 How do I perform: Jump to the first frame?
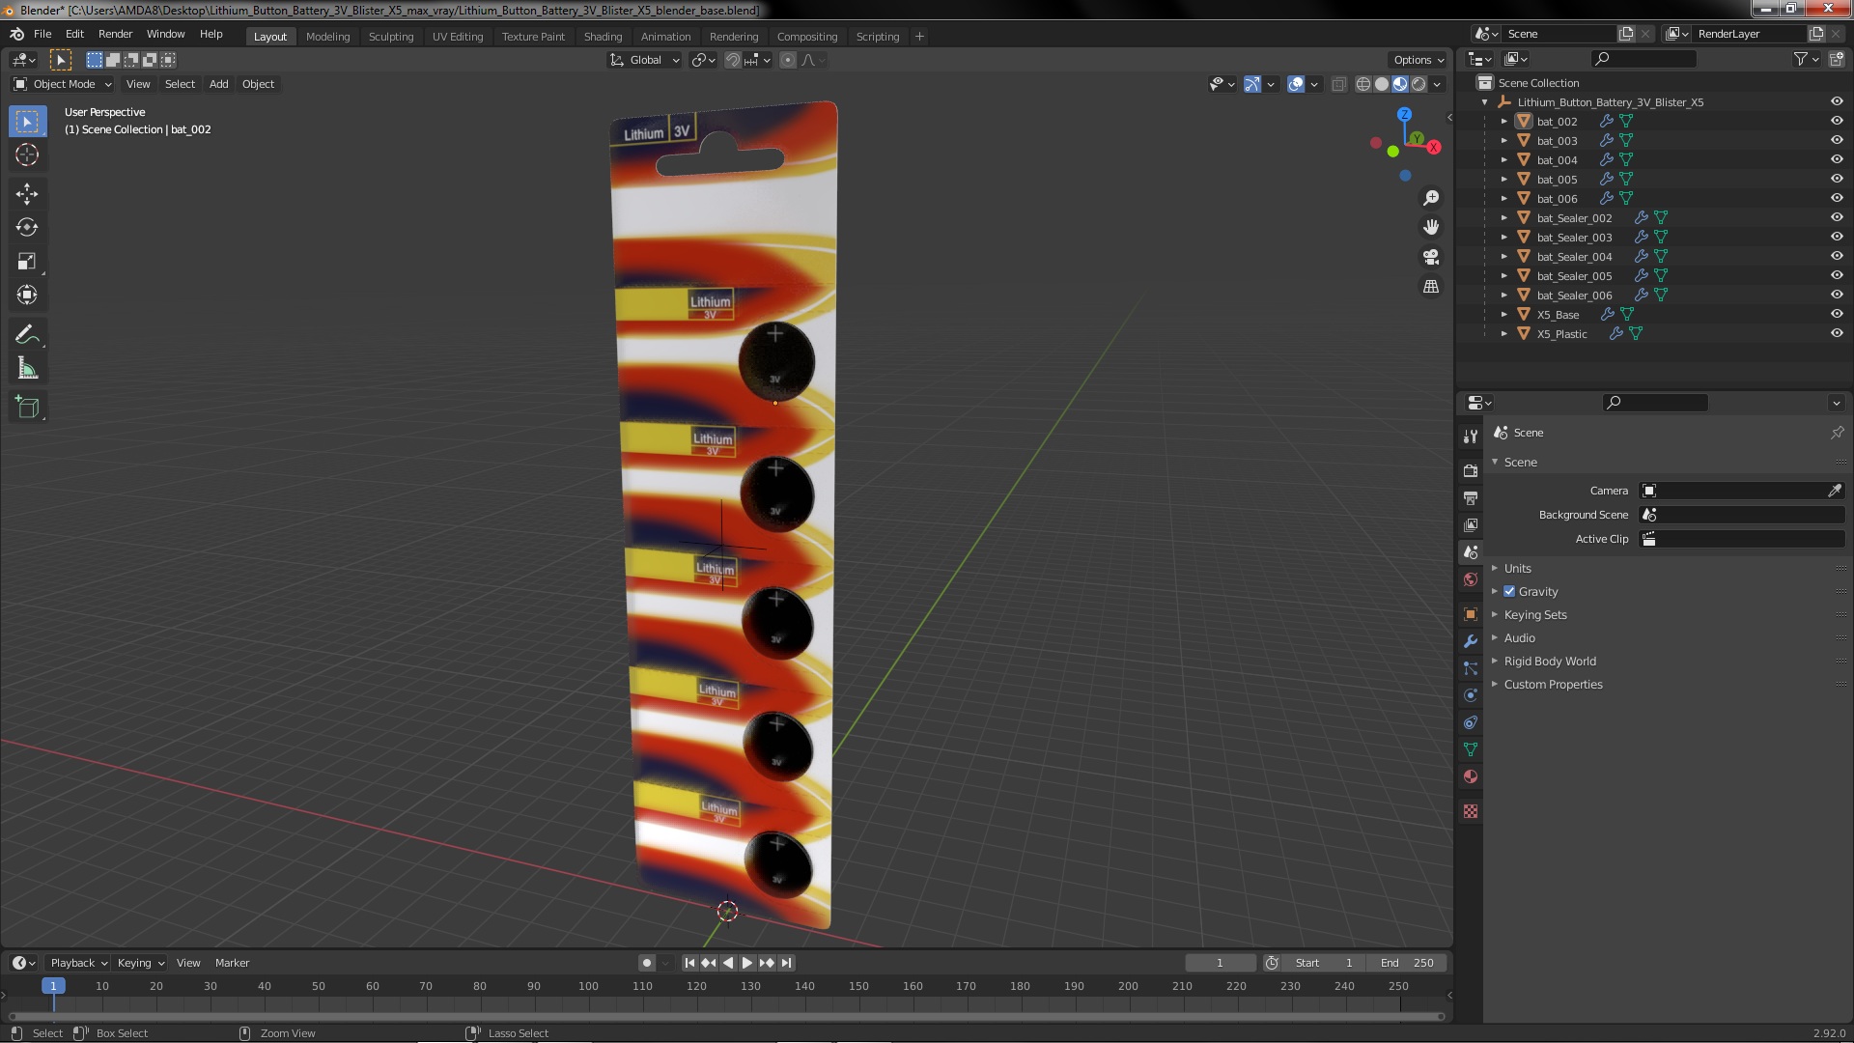(x=689, y=963)
